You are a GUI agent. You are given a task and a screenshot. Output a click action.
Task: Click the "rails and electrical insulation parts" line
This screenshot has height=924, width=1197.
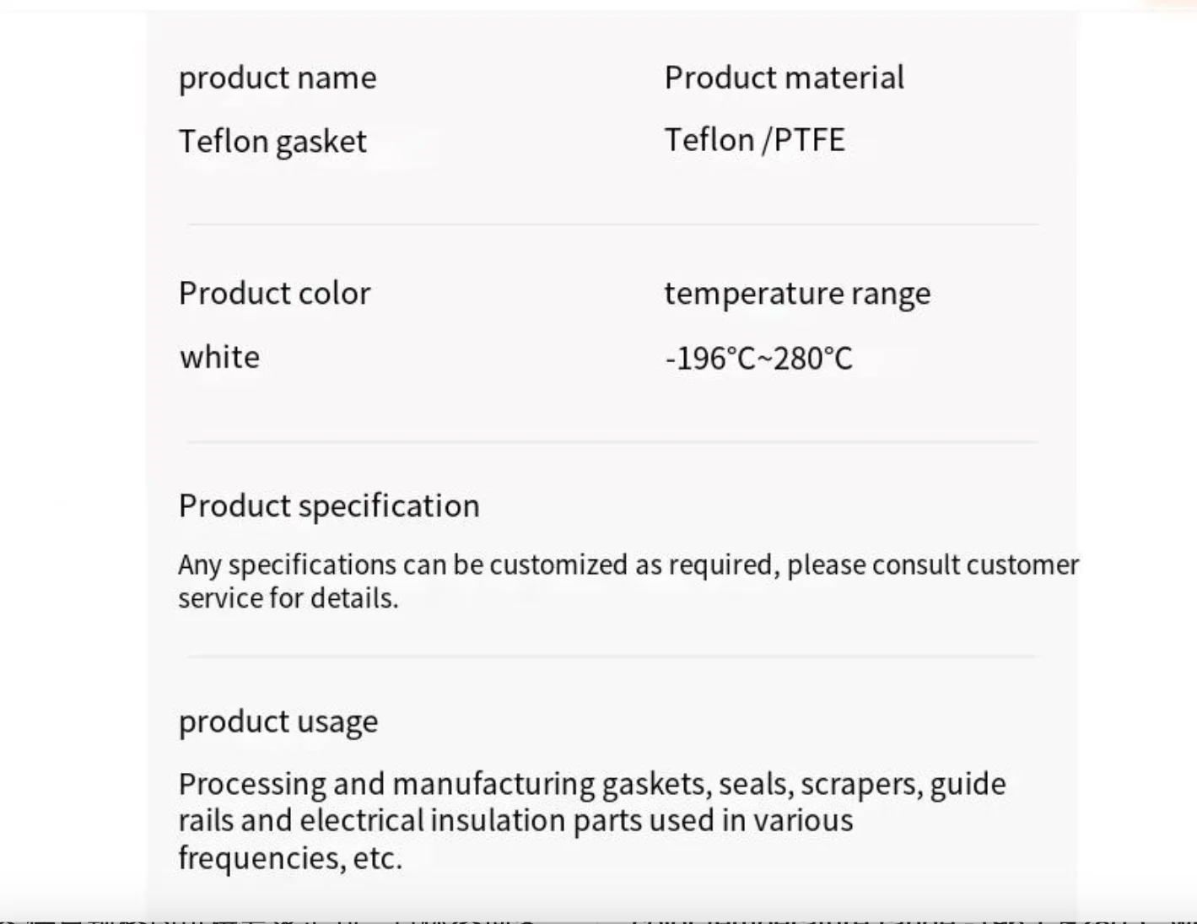(515, 820)
